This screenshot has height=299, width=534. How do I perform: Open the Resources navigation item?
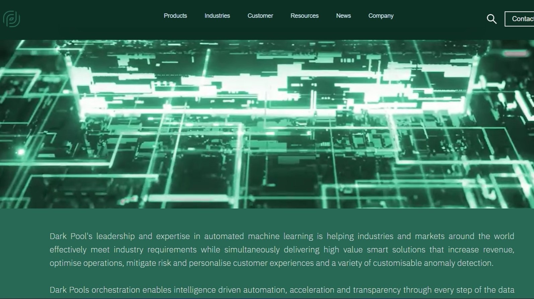(x=304, y=16)
